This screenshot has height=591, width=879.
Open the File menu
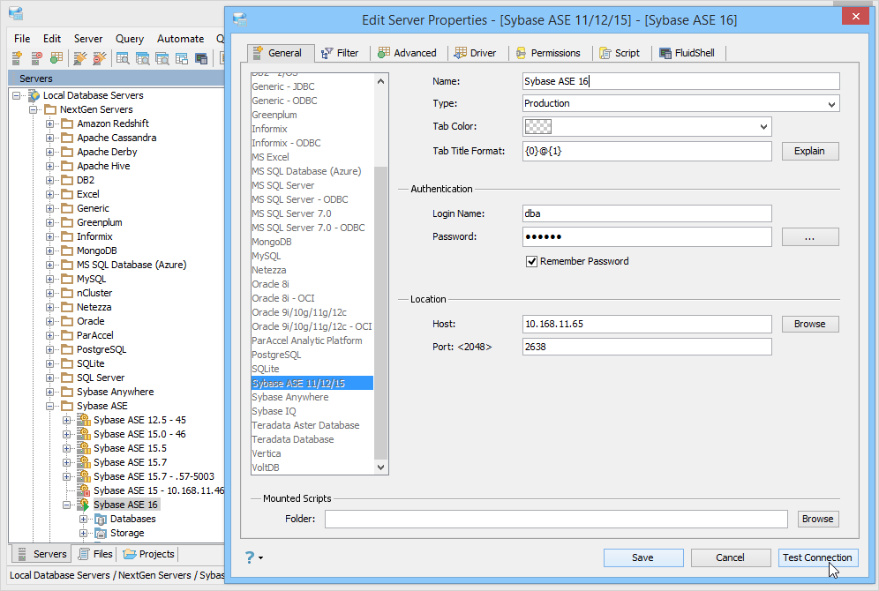(x=22, y=39)
